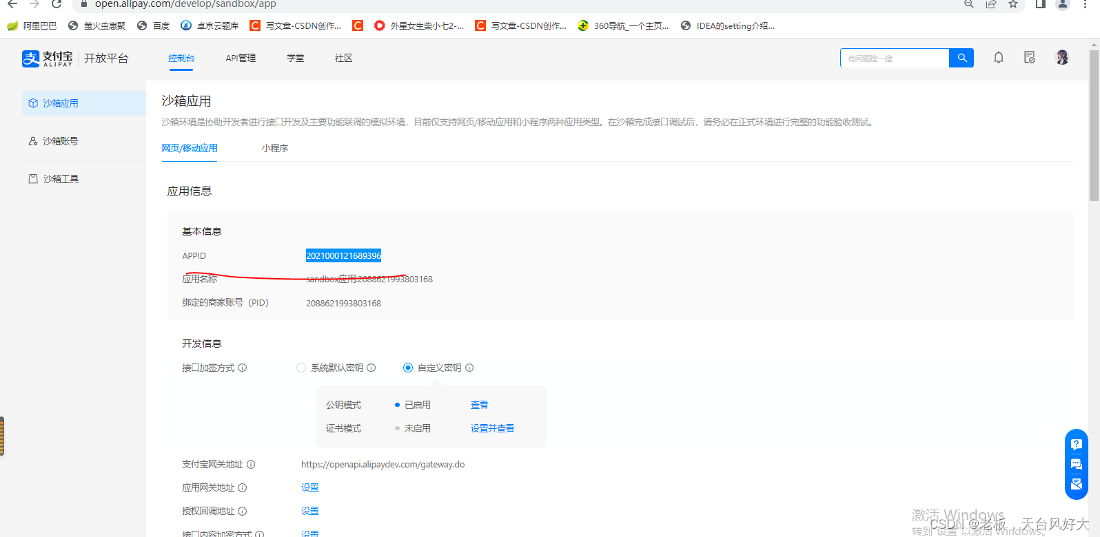The image size is (1100, 537).
Task: Open the 控制台 nav tab
Action: (181, 59)
